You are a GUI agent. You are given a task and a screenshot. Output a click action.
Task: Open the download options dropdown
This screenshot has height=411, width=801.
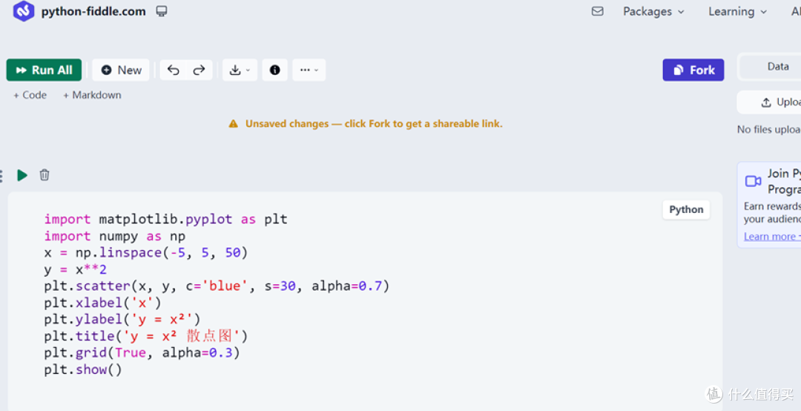240,70
